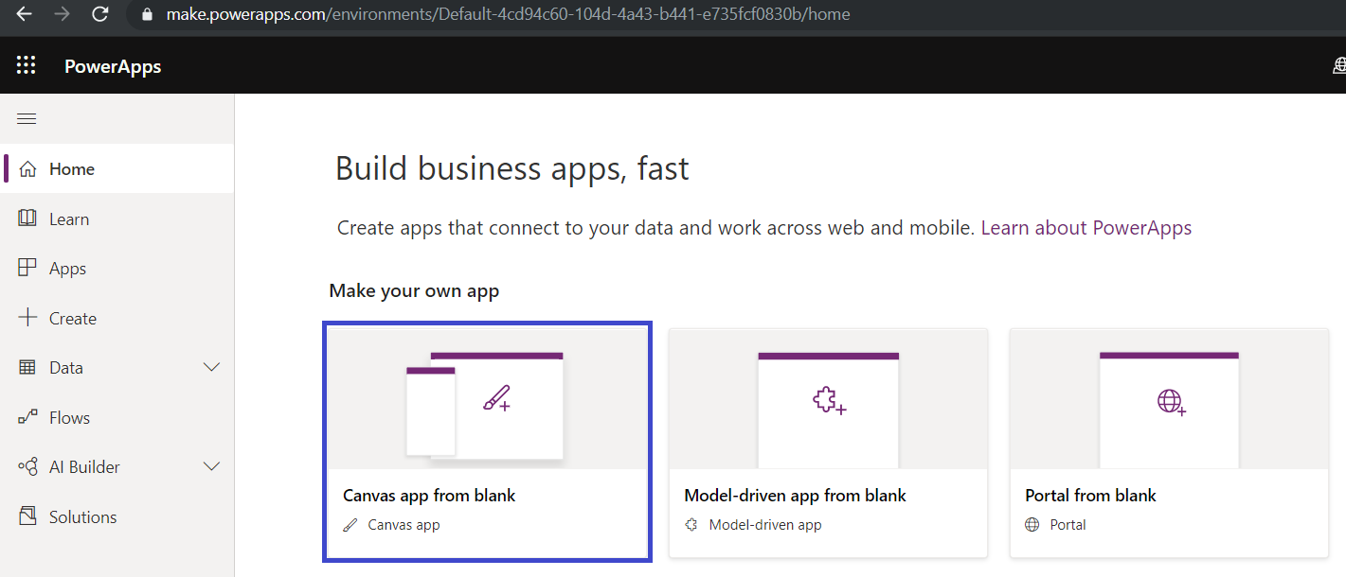This screenshot has width=1346, height=577.
Task: Click the Apps grid icon
Action: [x=27, y=268]
